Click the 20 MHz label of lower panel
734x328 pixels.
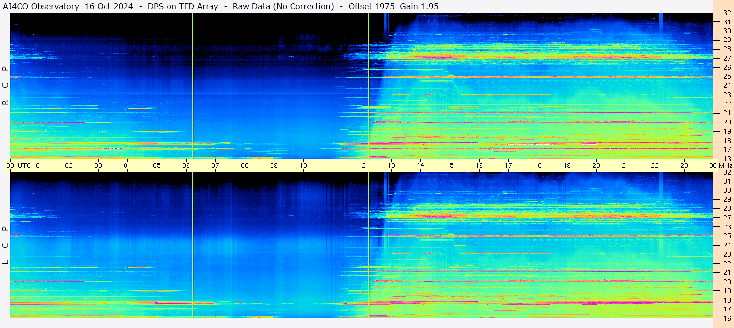point(726,282)
